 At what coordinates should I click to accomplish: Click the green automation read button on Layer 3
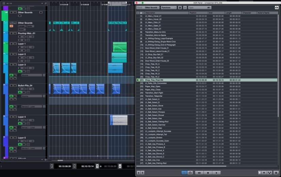pos(20,71)
